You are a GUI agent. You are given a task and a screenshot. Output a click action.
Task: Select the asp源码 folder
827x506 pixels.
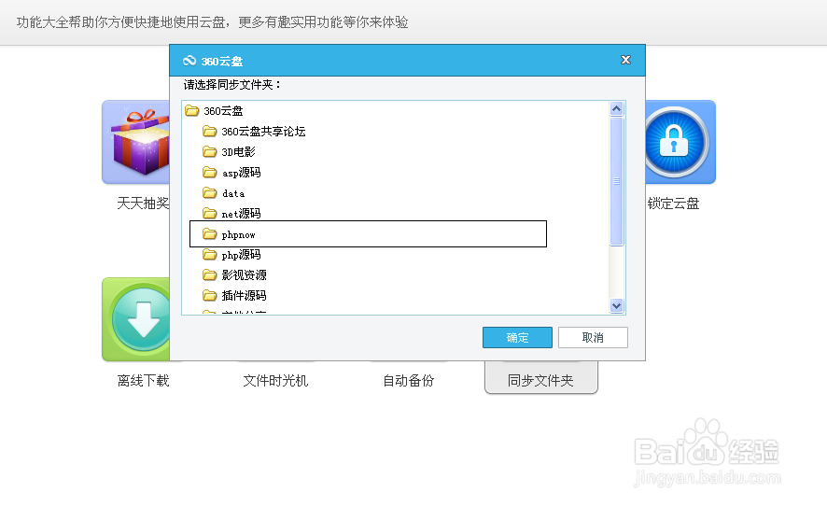(241, 173)
